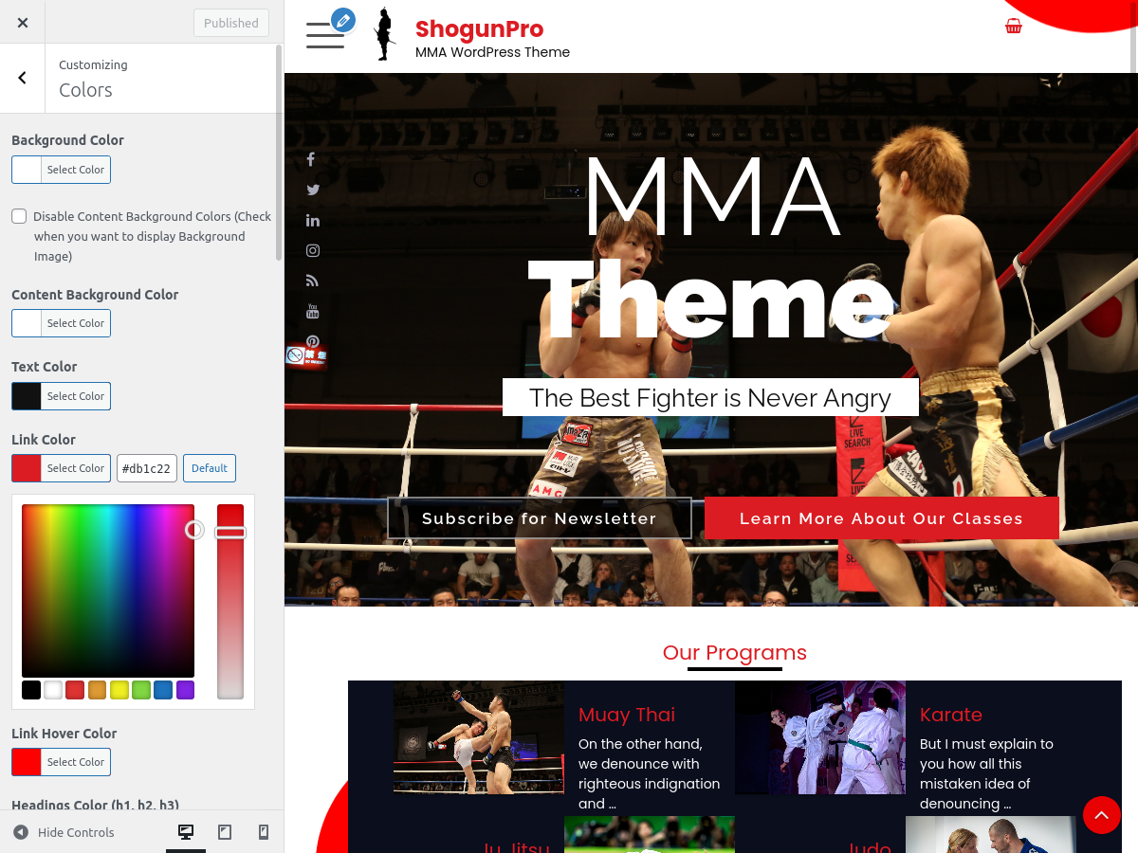Pick the blue palette swatch
Viewport: 1138px width, 853px height.
(163, 690)
